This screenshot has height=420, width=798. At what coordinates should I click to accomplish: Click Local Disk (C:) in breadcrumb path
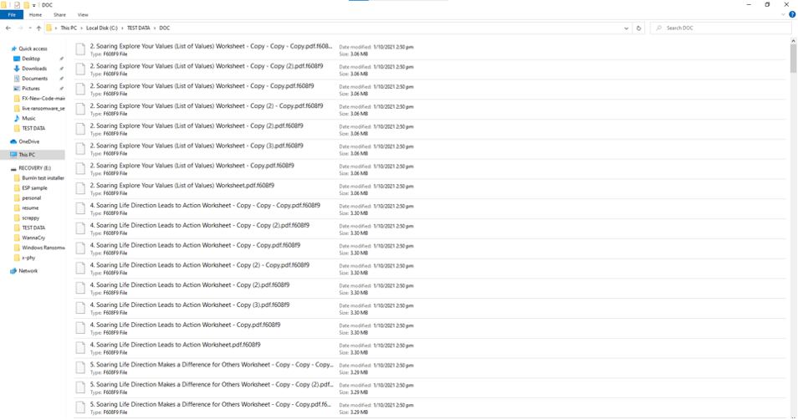(x=103, y=28)
